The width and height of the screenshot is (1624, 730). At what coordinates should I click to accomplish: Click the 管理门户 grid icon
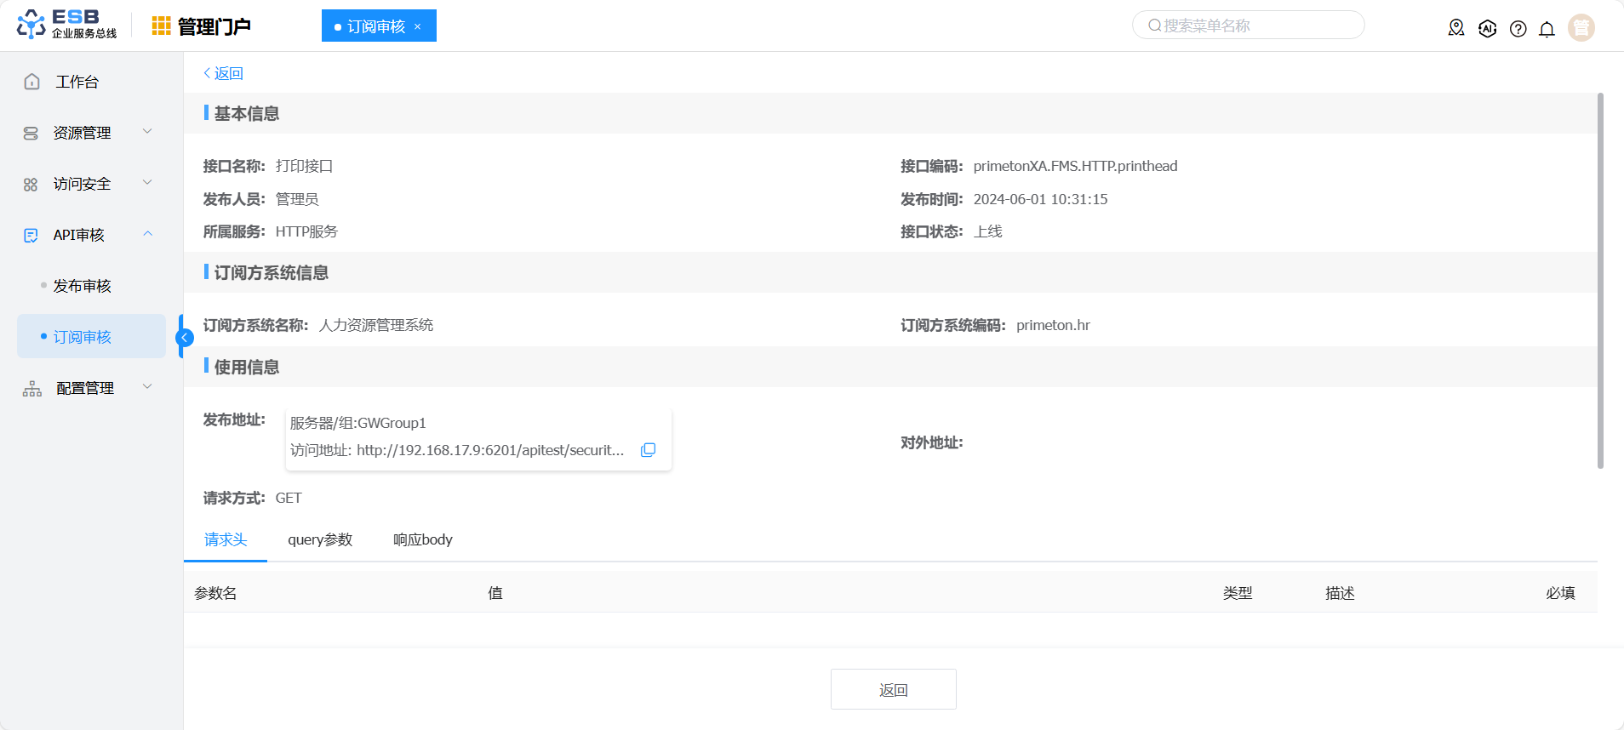click(x=161, y=26)
